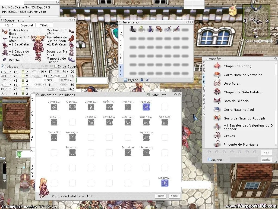Click the Potenci... skill icon
Screen dimensions: 278x209
[128, 107]
